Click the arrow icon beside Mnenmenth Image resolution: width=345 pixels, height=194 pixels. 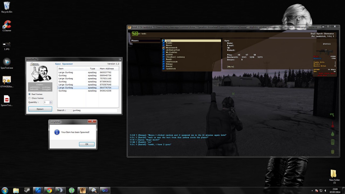pyautogui.click(x=163, y=48)
